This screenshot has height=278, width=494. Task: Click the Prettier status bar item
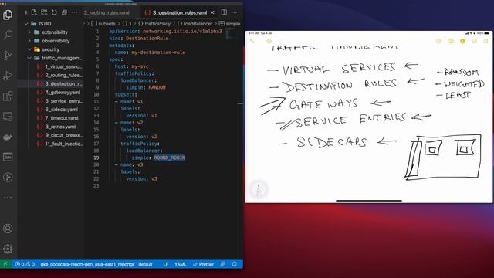coord(203,264)
